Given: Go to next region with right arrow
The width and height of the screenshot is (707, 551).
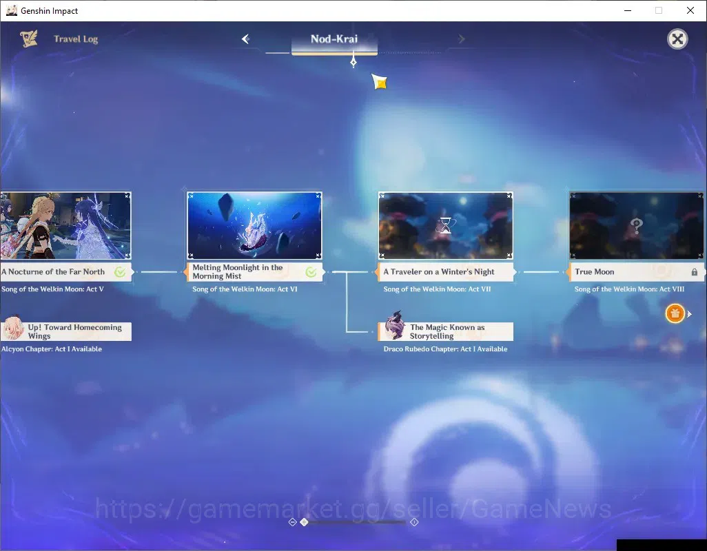Looking at the screenshot, I should click(461, 39).
